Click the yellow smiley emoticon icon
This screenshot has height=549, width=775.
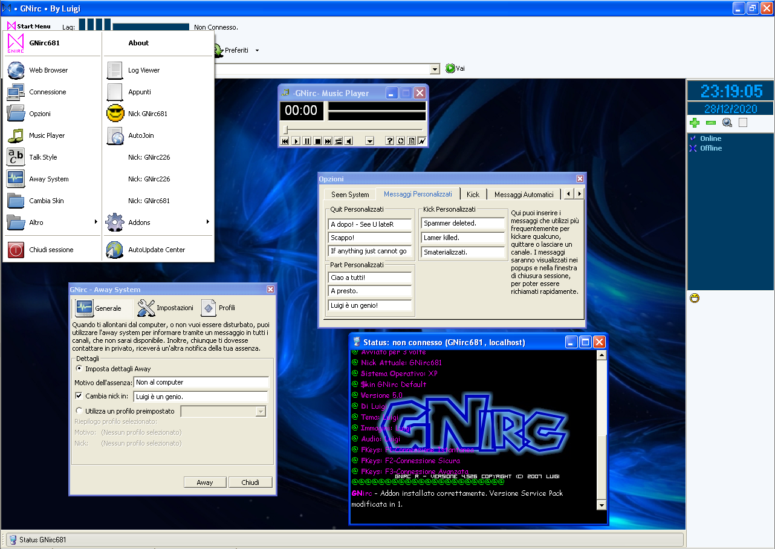point(695,298)
